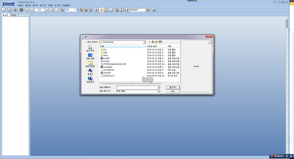Click the magnifier search button next to the search box
Screen dimensions: 294x159
(148, 10)
